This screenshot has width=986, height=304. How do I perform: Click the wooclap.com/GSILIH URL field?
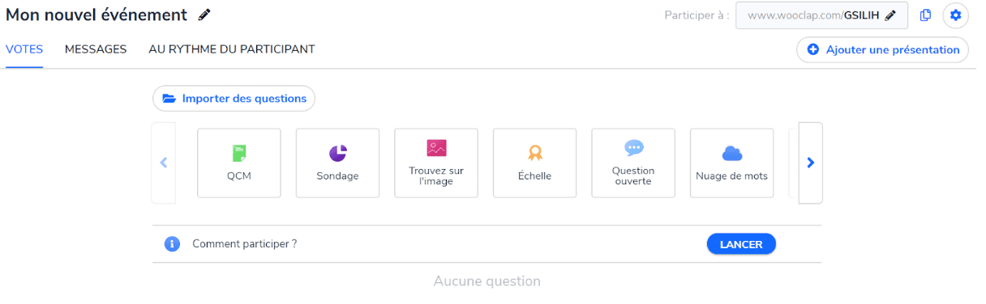tap(821, 15)
